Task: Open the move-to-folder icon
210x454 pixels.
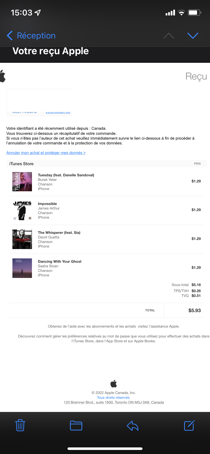Action: click(76, 425)
